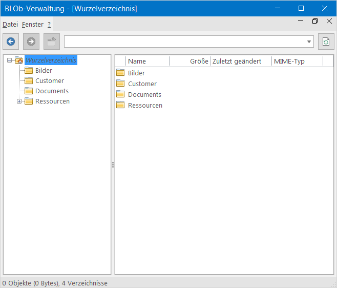Click the Ressourcen folder icon in file list

[121, 105]
